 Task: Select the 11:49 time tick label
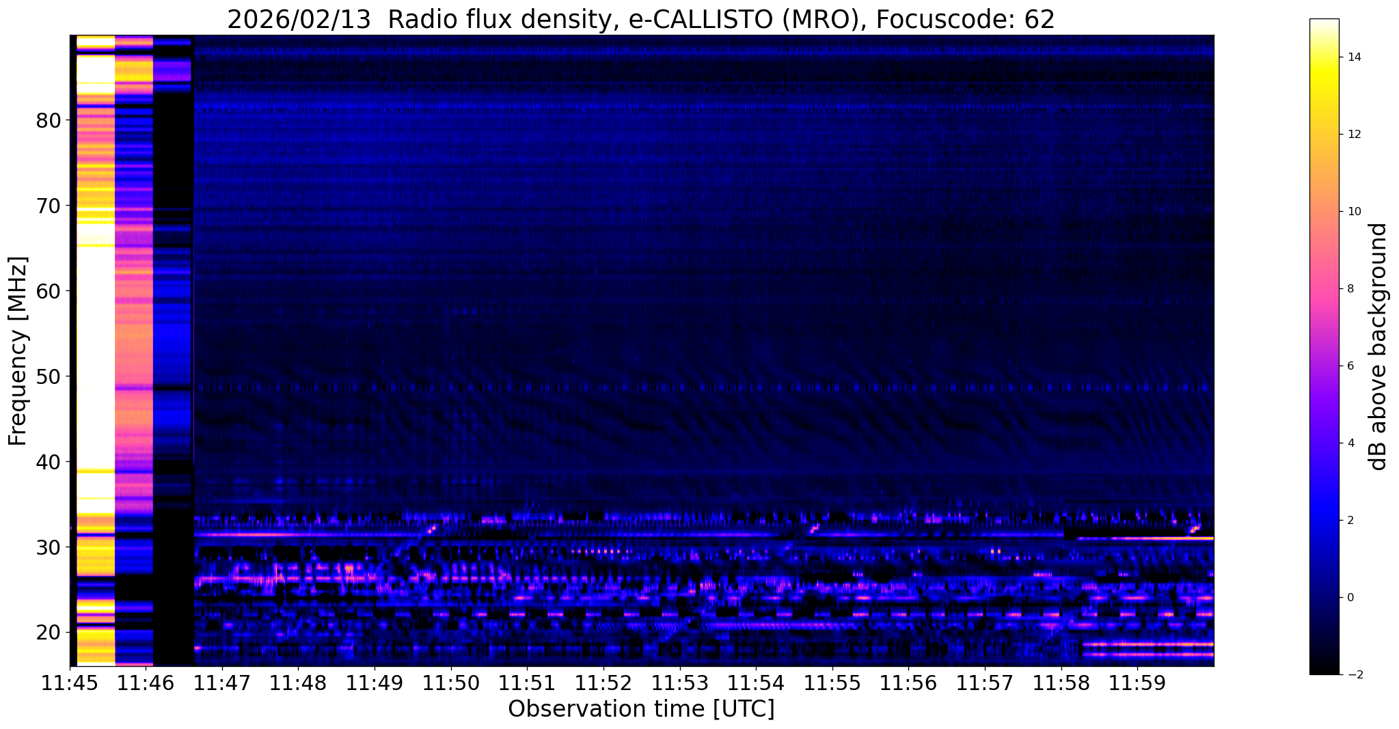tap(375, 684)
